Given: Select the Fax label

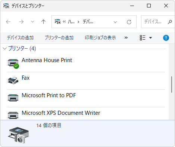Looking at the screenshot, I should click(x=26, y=78).
